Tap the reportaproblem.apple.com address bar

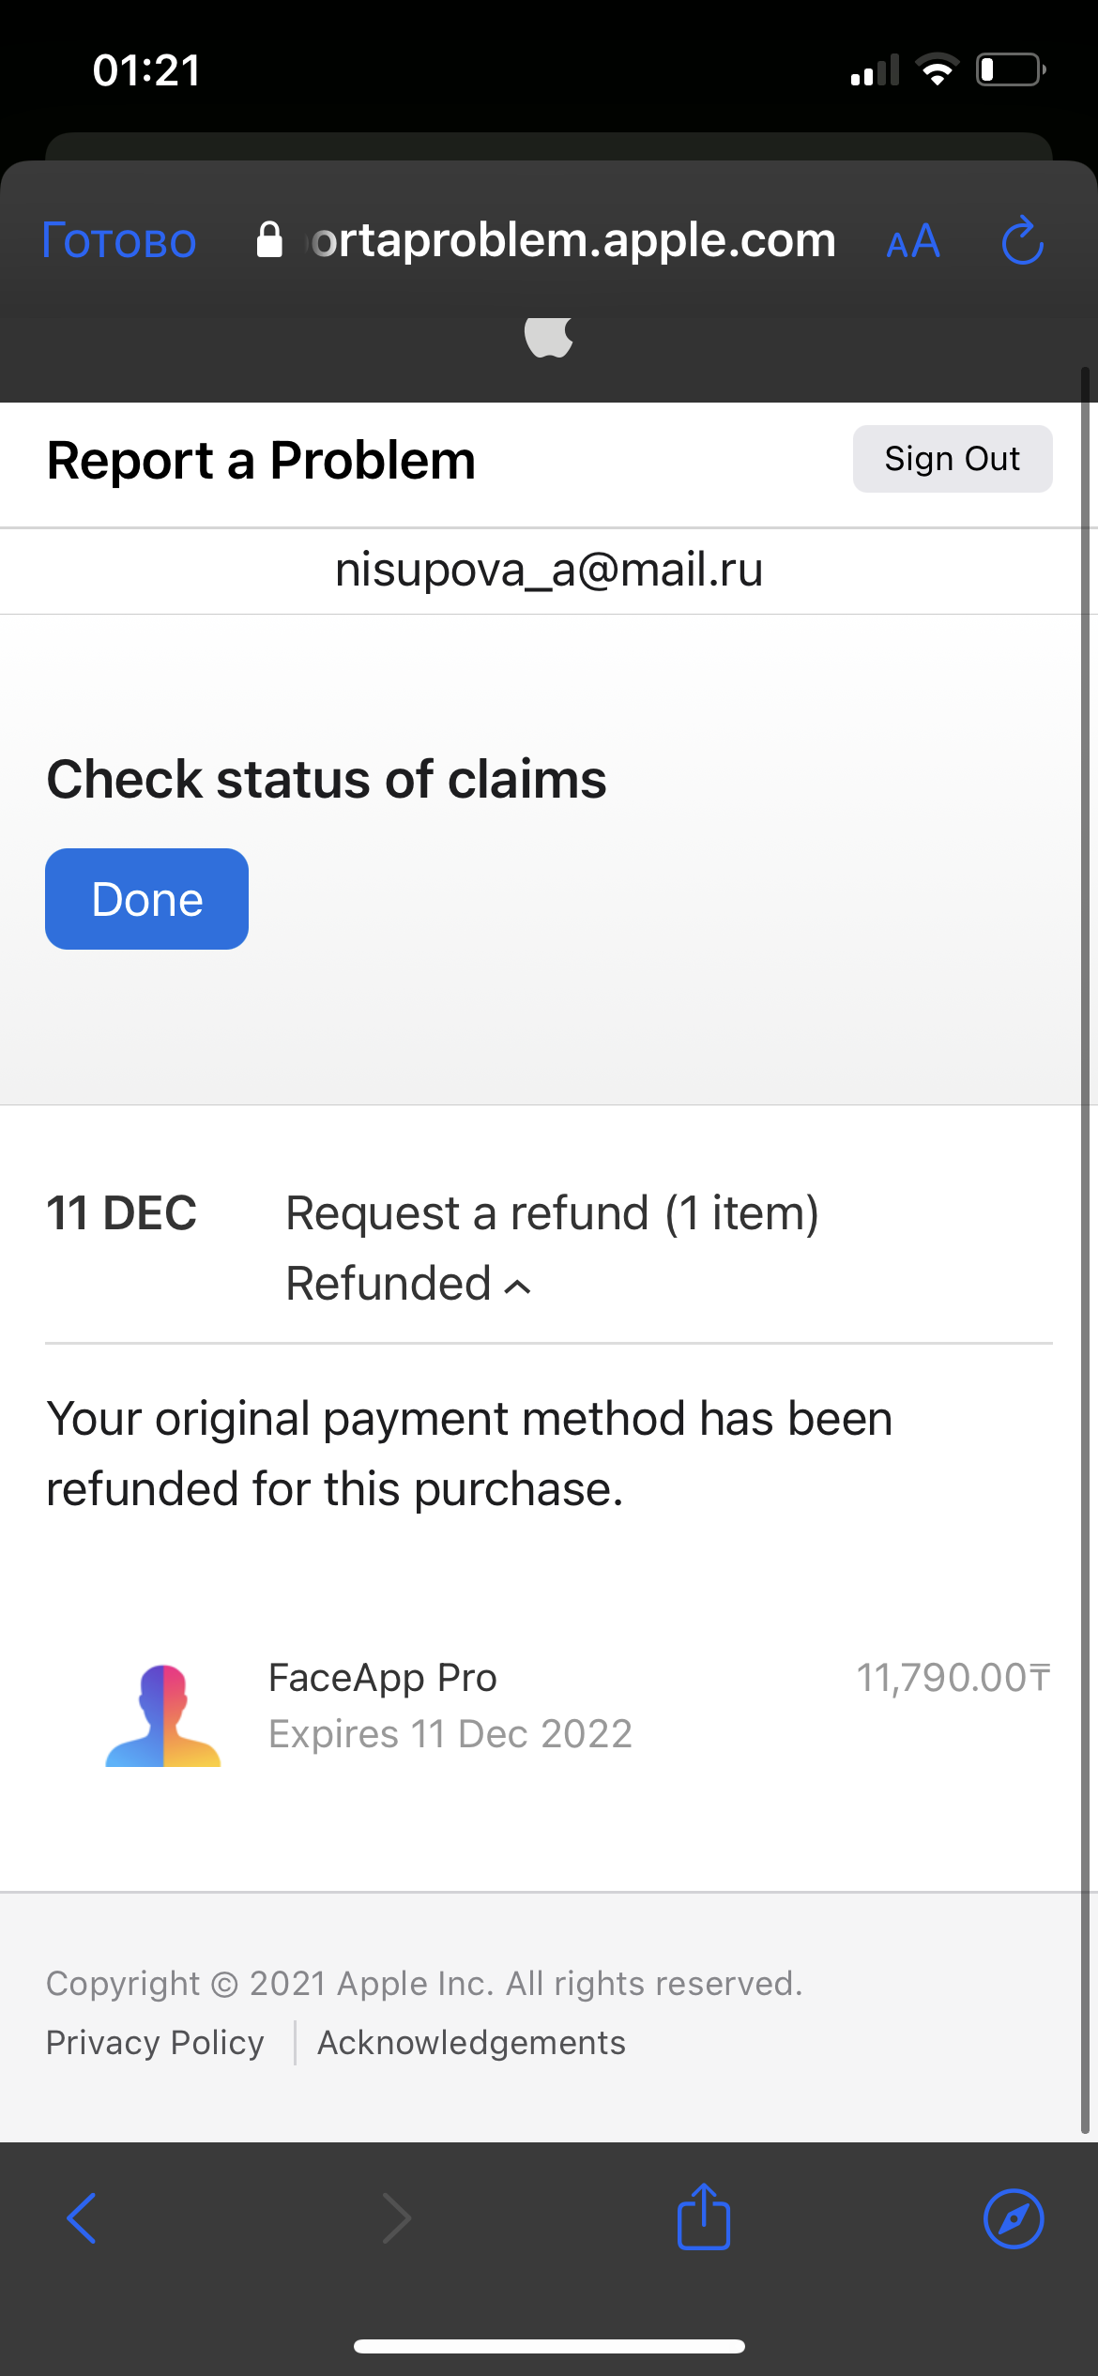(572, 241)
